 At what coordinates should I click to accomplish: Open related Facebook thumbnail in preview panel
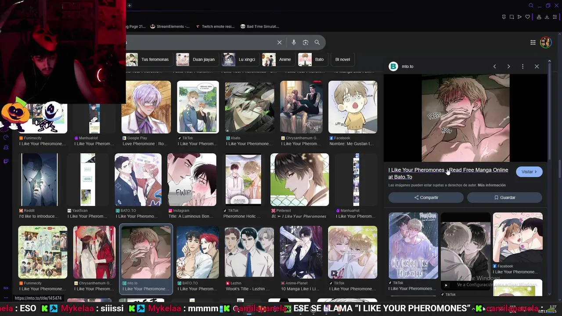[518, 237]
